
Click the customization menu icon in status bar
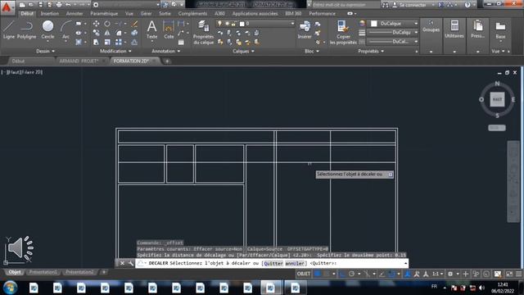coord(518,274)
